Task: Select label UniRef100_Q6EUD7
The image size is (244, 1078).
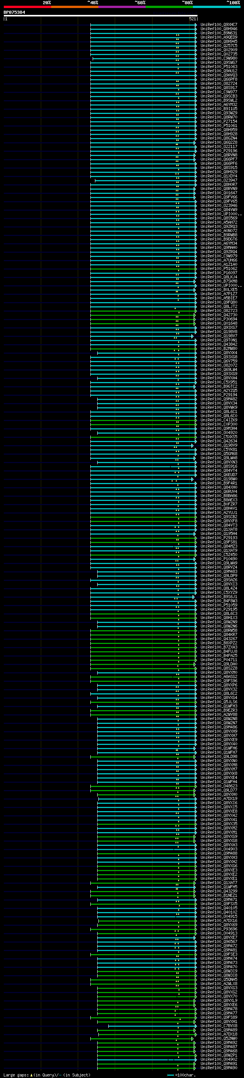Action: point(219,475)
